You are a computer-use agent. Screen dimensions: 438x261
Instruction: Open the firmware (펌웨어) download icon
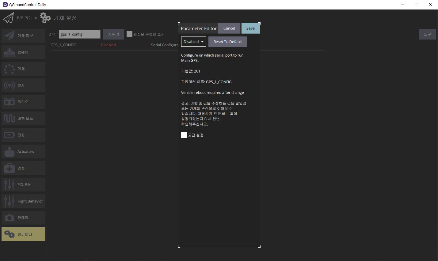9,52
